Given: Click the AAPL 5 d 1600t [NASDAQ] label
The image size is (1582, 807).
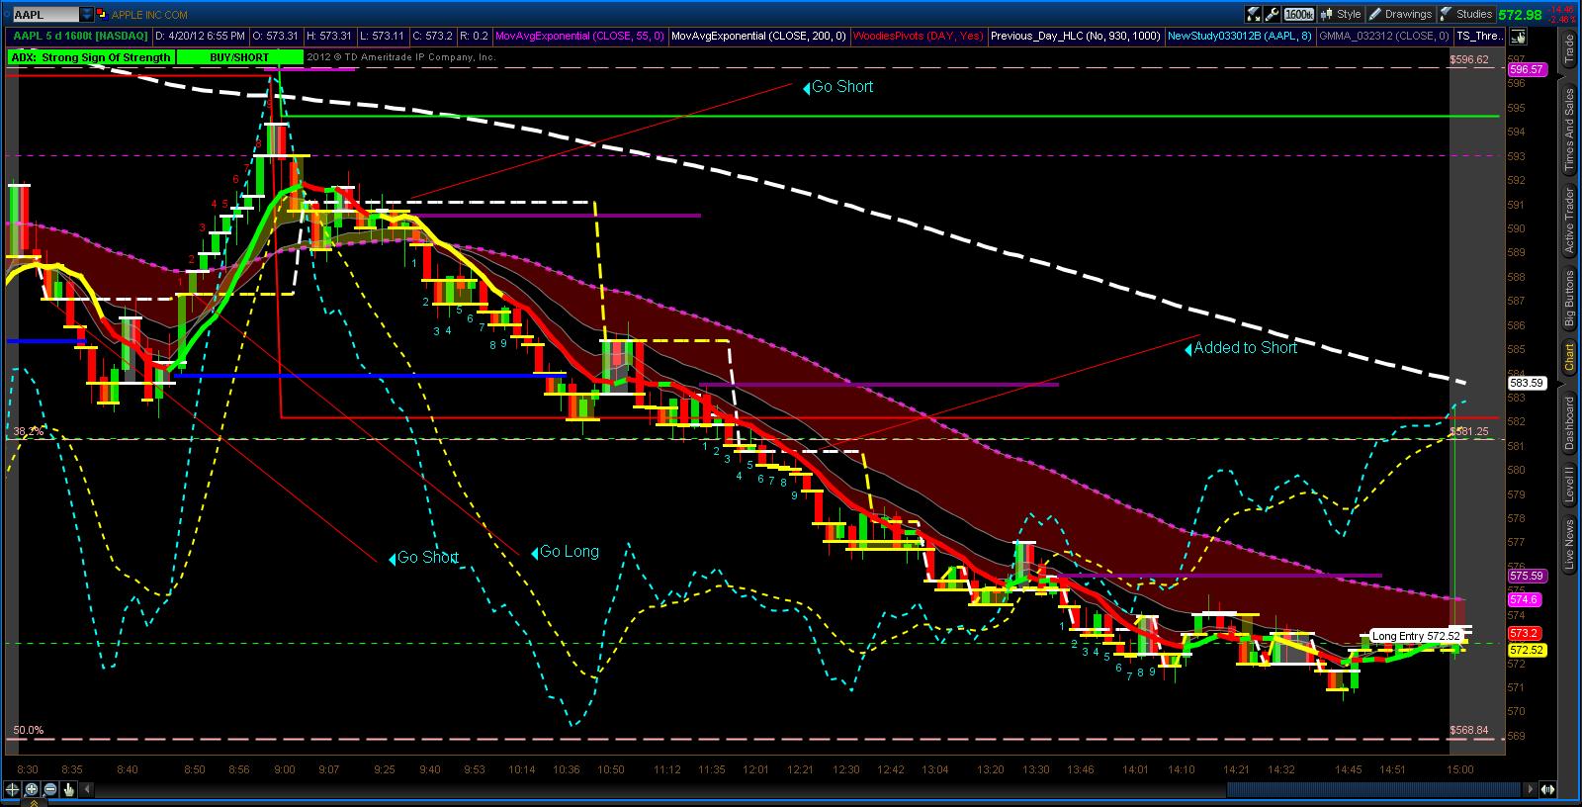Looking at the screenshot, I should 80,37.
